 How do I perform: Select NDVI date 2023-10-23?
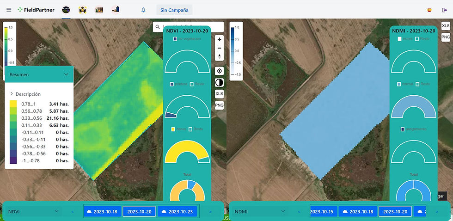177,211
